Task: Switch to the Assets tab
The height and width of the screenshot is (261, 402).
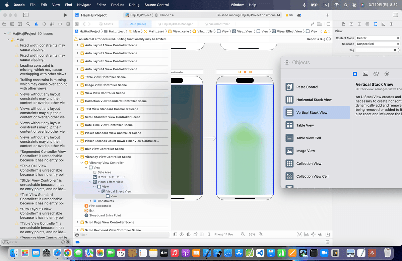Action: coord(106,24)
